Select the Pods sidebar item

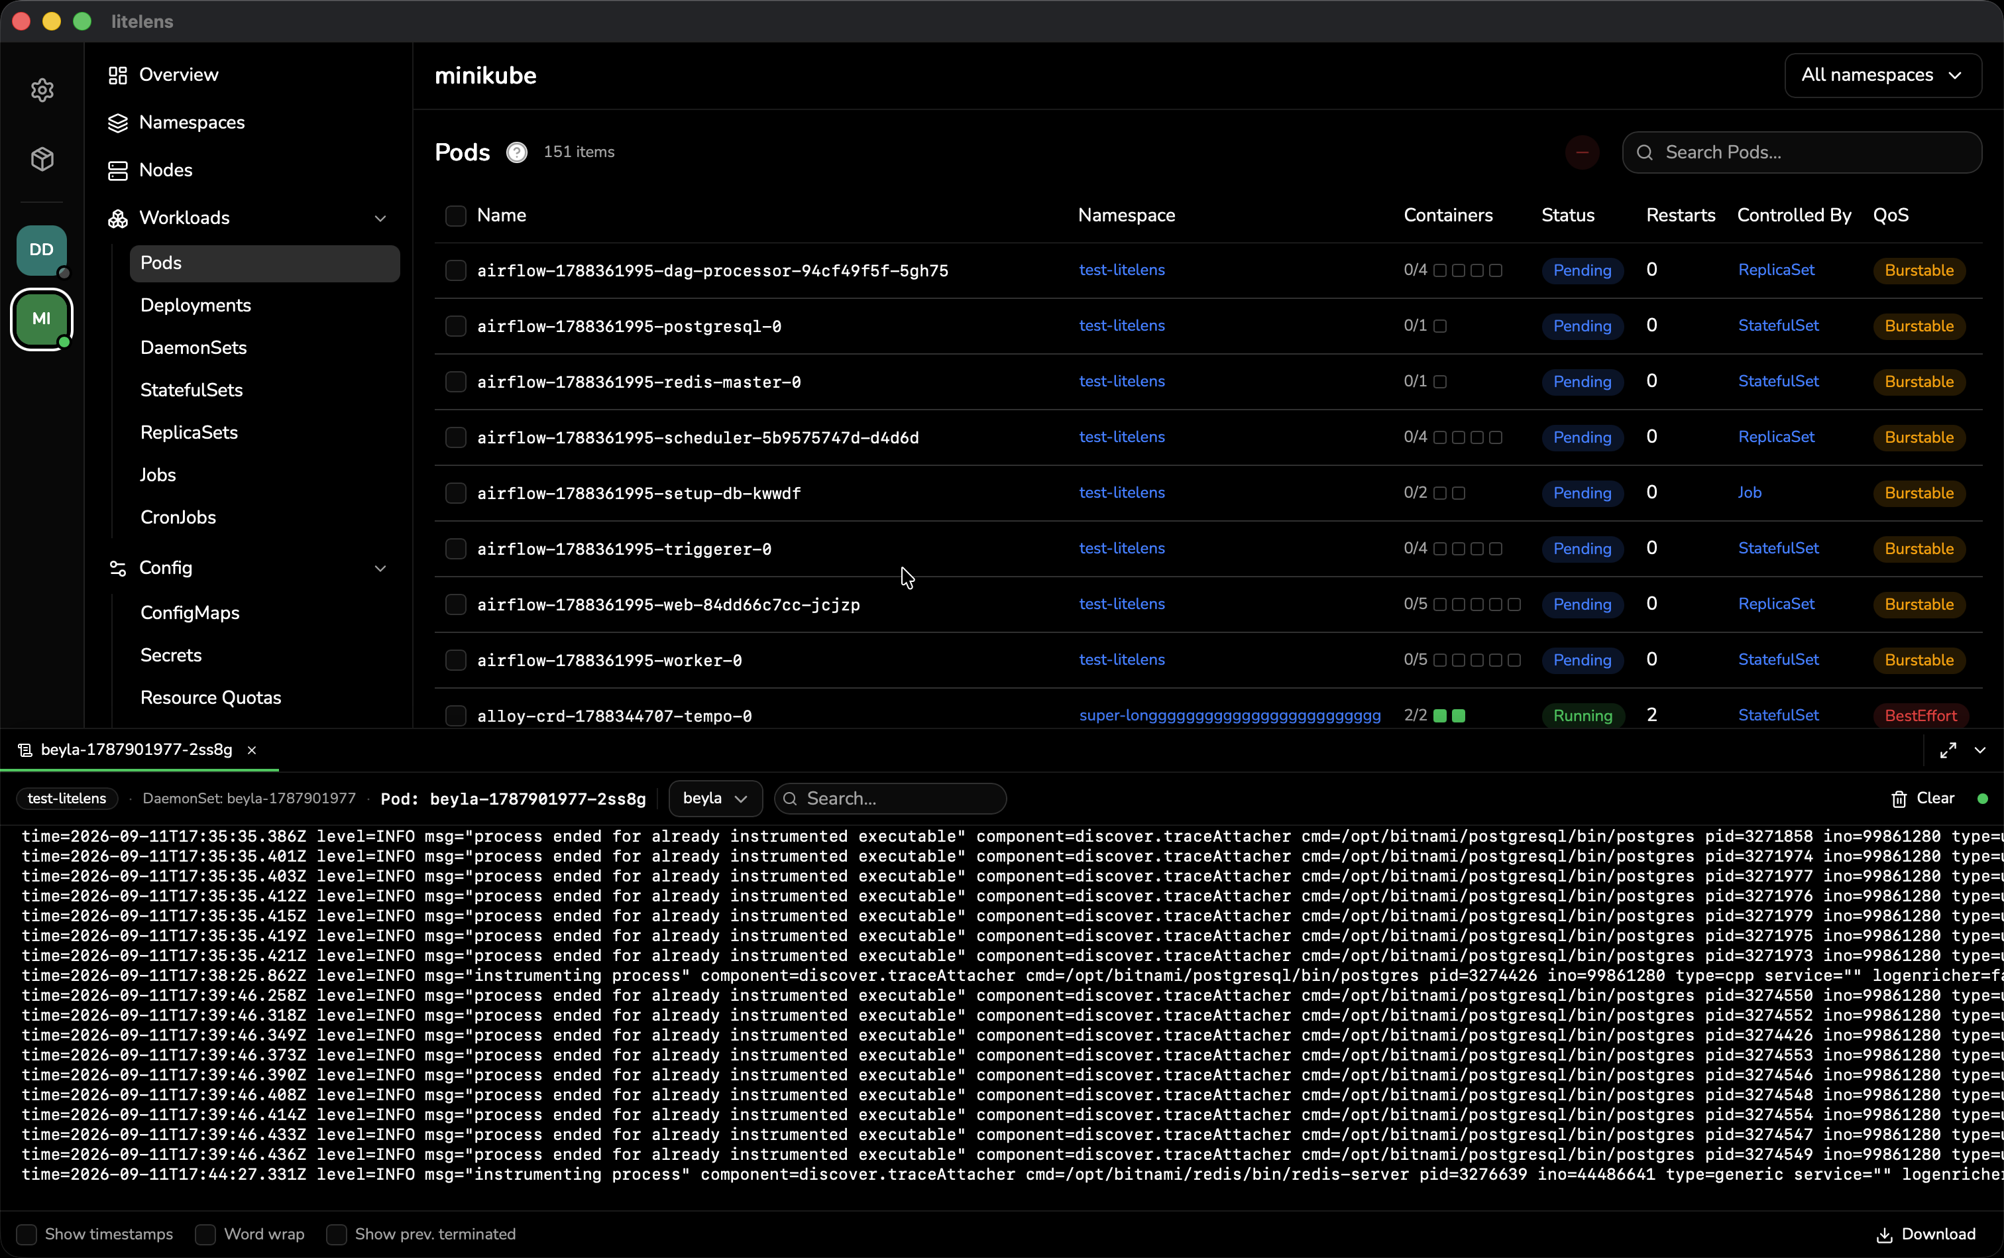coord(264,263)
